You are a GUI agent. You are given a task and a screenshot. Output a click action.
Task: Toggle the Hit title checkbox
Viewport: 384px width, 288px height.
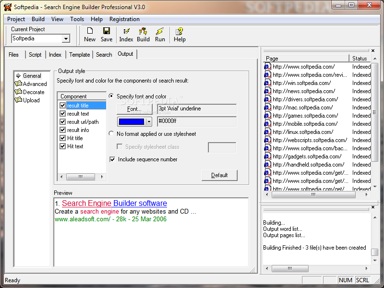[63, 138]
